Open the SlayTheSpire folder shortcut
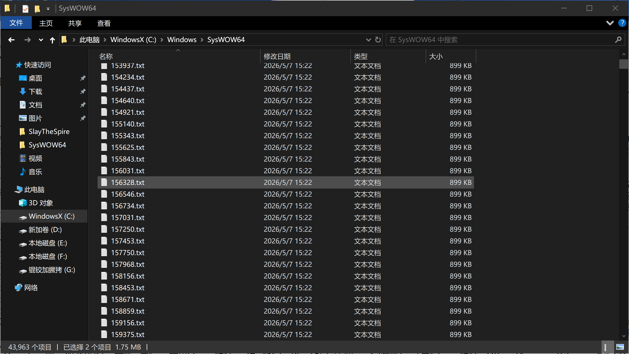 pos(49,132)
